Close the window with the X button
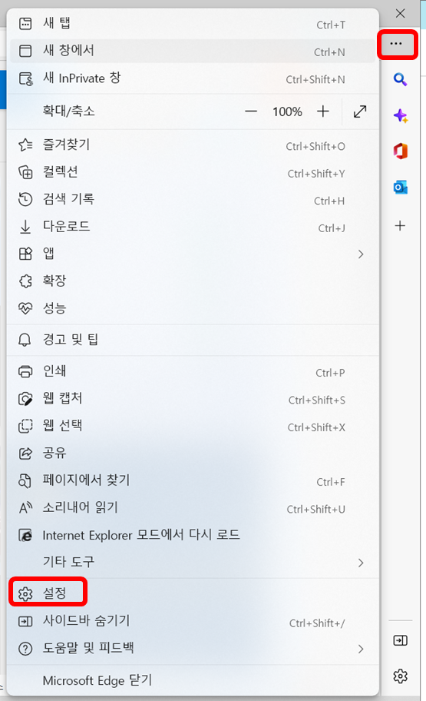Screen dimensions: 426x701 [x=400, y=13]
